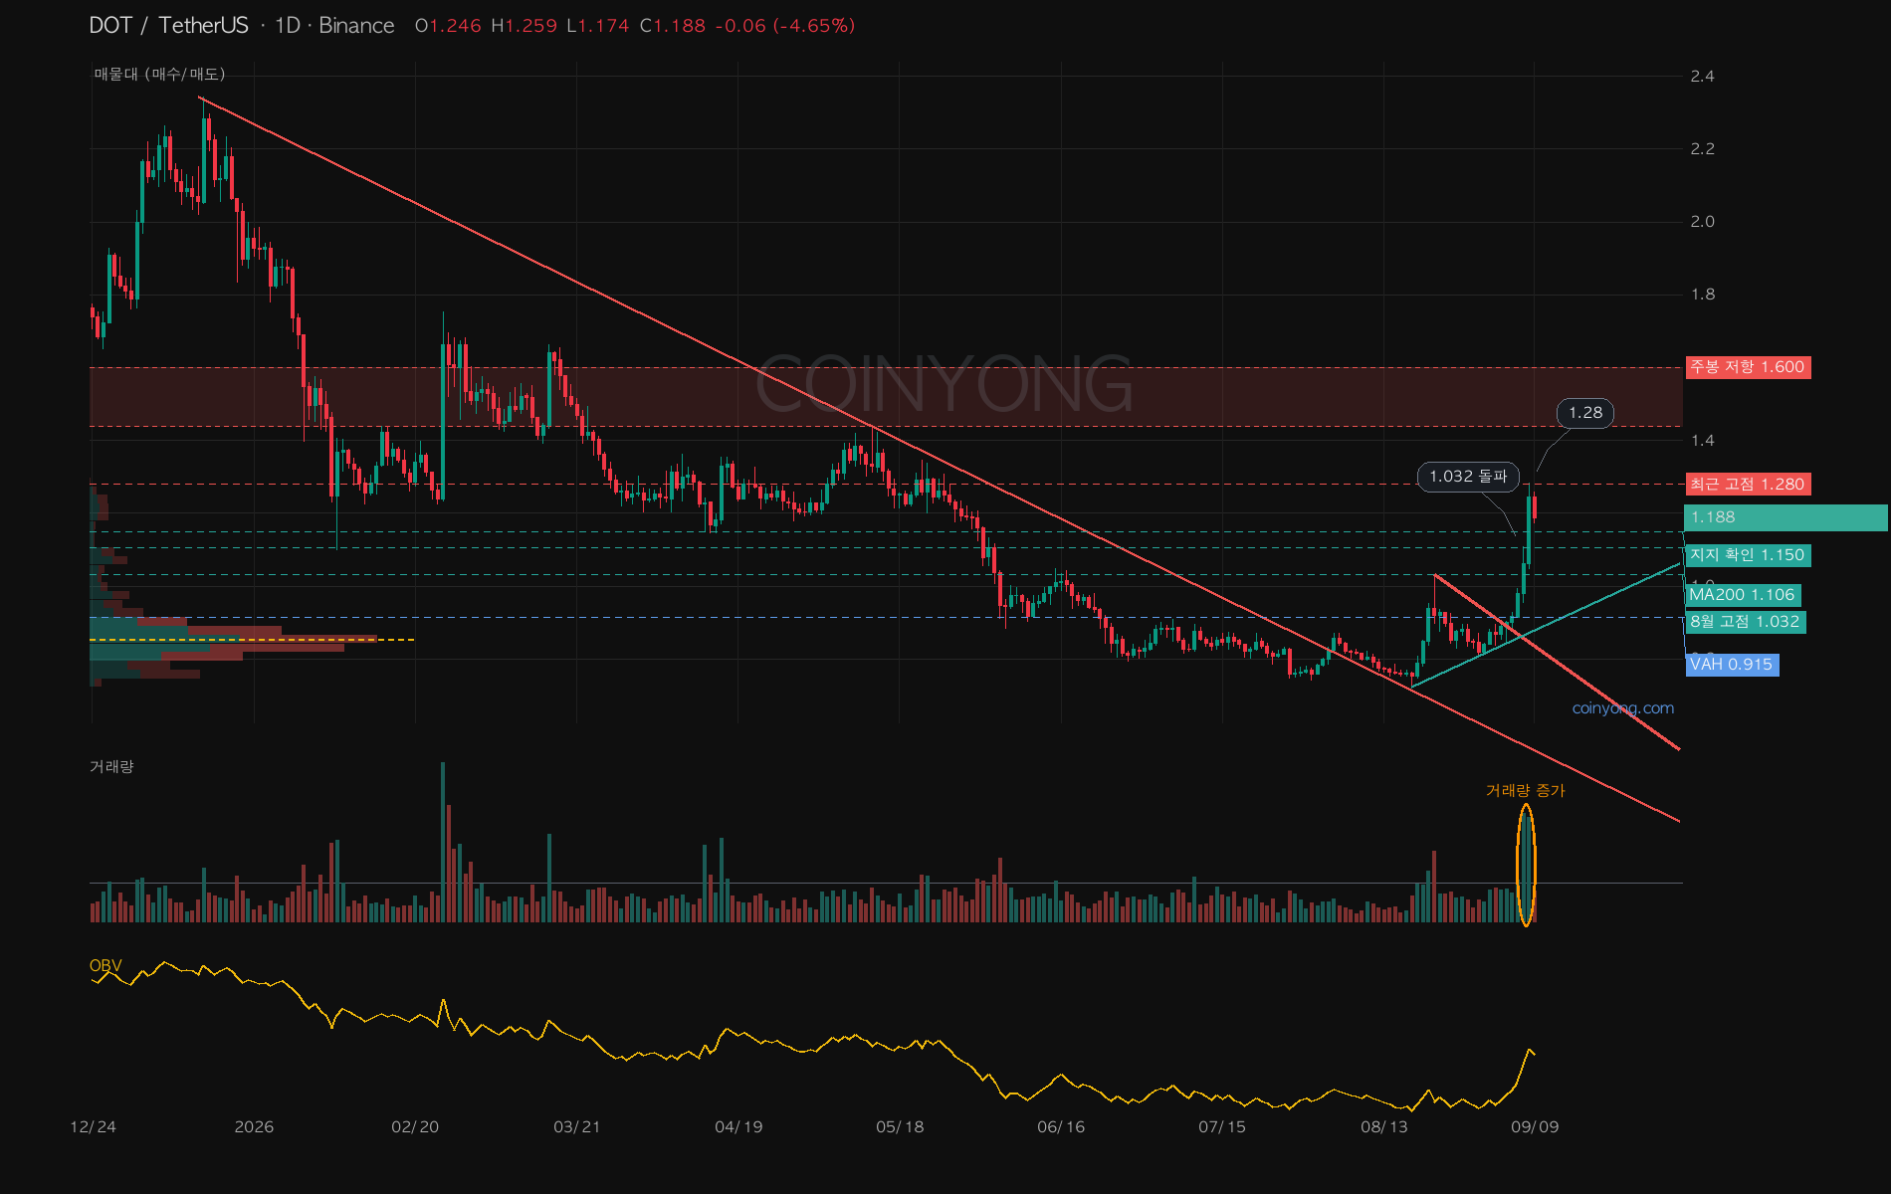Select the 8월 고점 1.032 label
Image resolution: width=1891 pixels, height=1194 pixels.
(1746, 622)
